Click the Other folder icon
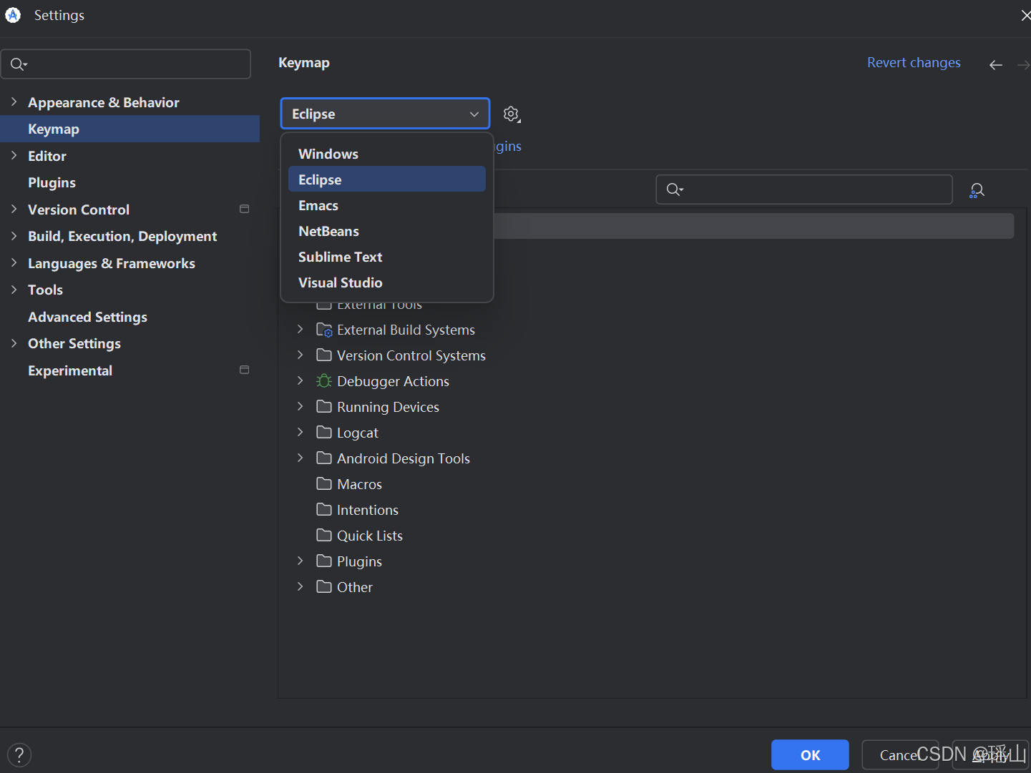1031x773 pixels. tap(324, 587)
